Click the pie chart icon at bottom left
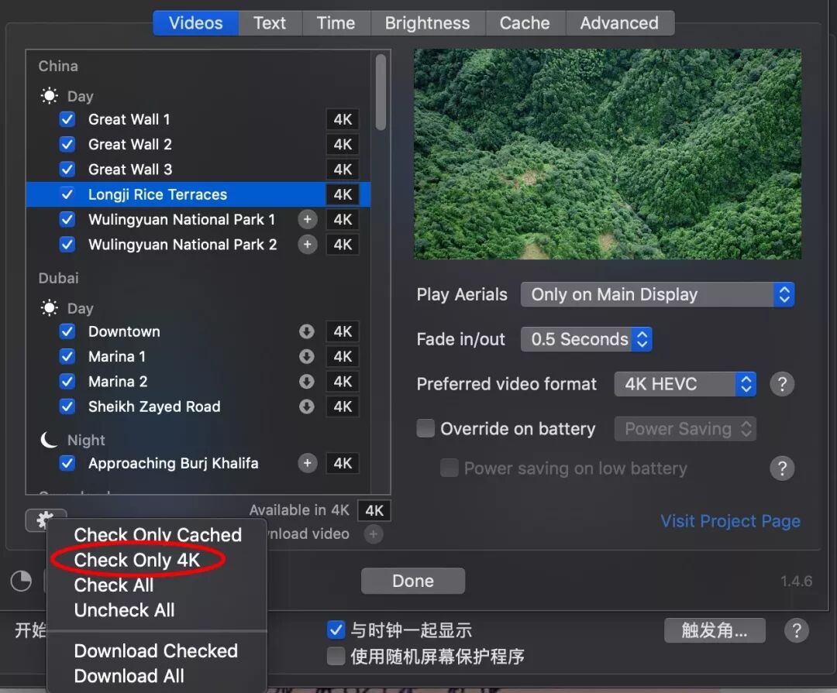The height and width of the screenshot is (693, 837). click(x=21, y=581)
